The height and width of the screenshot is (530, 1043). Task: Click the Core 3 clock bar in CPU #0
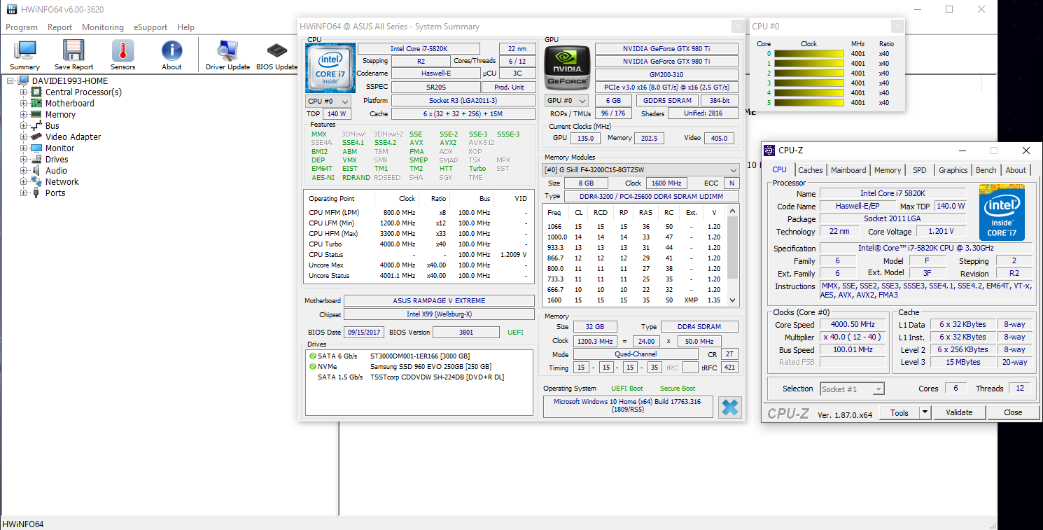click(808, 83)
